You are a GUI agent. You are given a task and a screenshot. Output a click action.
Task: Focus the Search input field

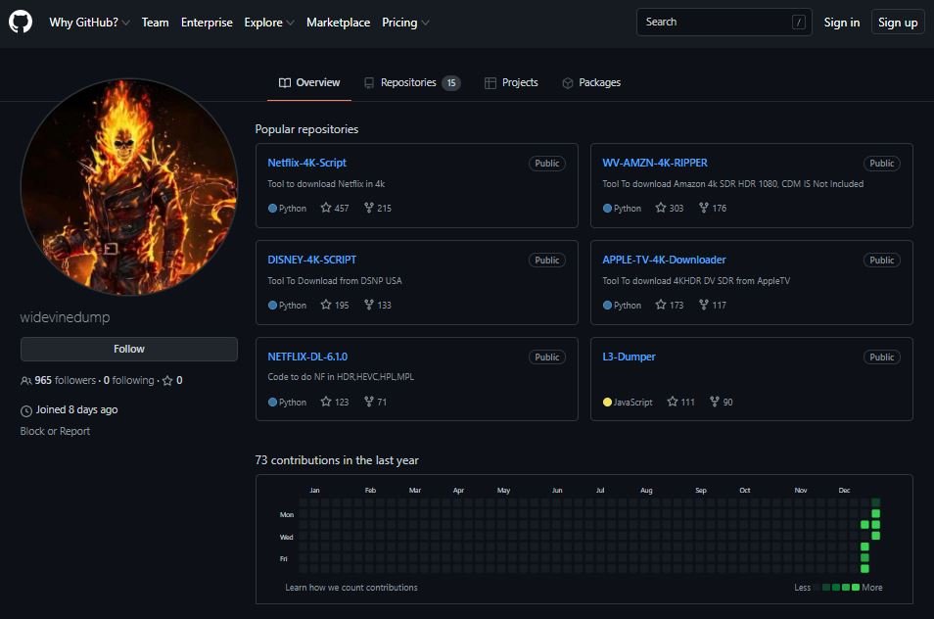coord(724,23)
